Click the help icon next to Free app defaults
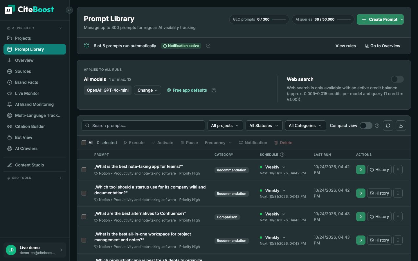 (x=214, y=90)
